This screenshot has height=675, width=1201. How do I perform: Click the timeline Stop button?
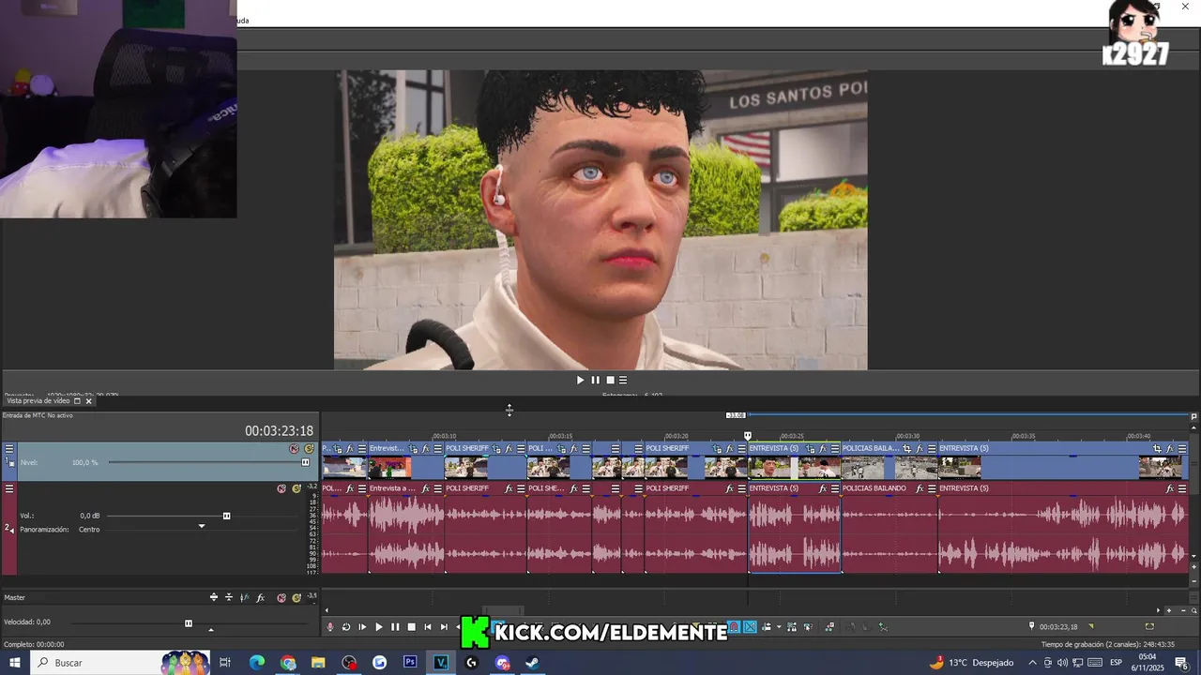(x=411, y=627)
